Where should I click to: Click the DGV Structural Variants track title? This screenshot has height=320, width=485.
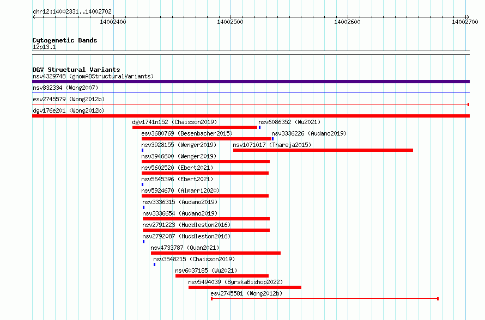(x=76, y=70)
